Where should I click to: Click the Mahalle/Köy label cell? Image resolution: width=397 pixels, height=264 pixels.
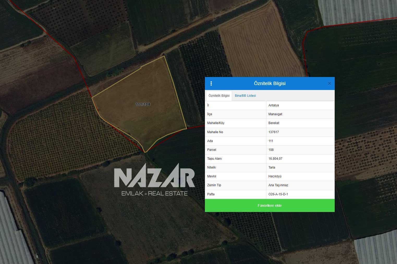click(216, 123)
